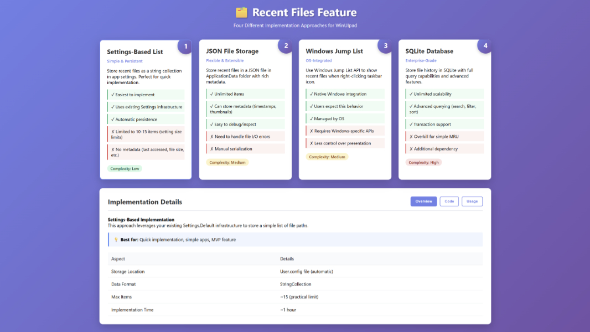Screen dimensions: 590x332
Task: Click the Native Windows integration pro item
Action: (345, 94)
